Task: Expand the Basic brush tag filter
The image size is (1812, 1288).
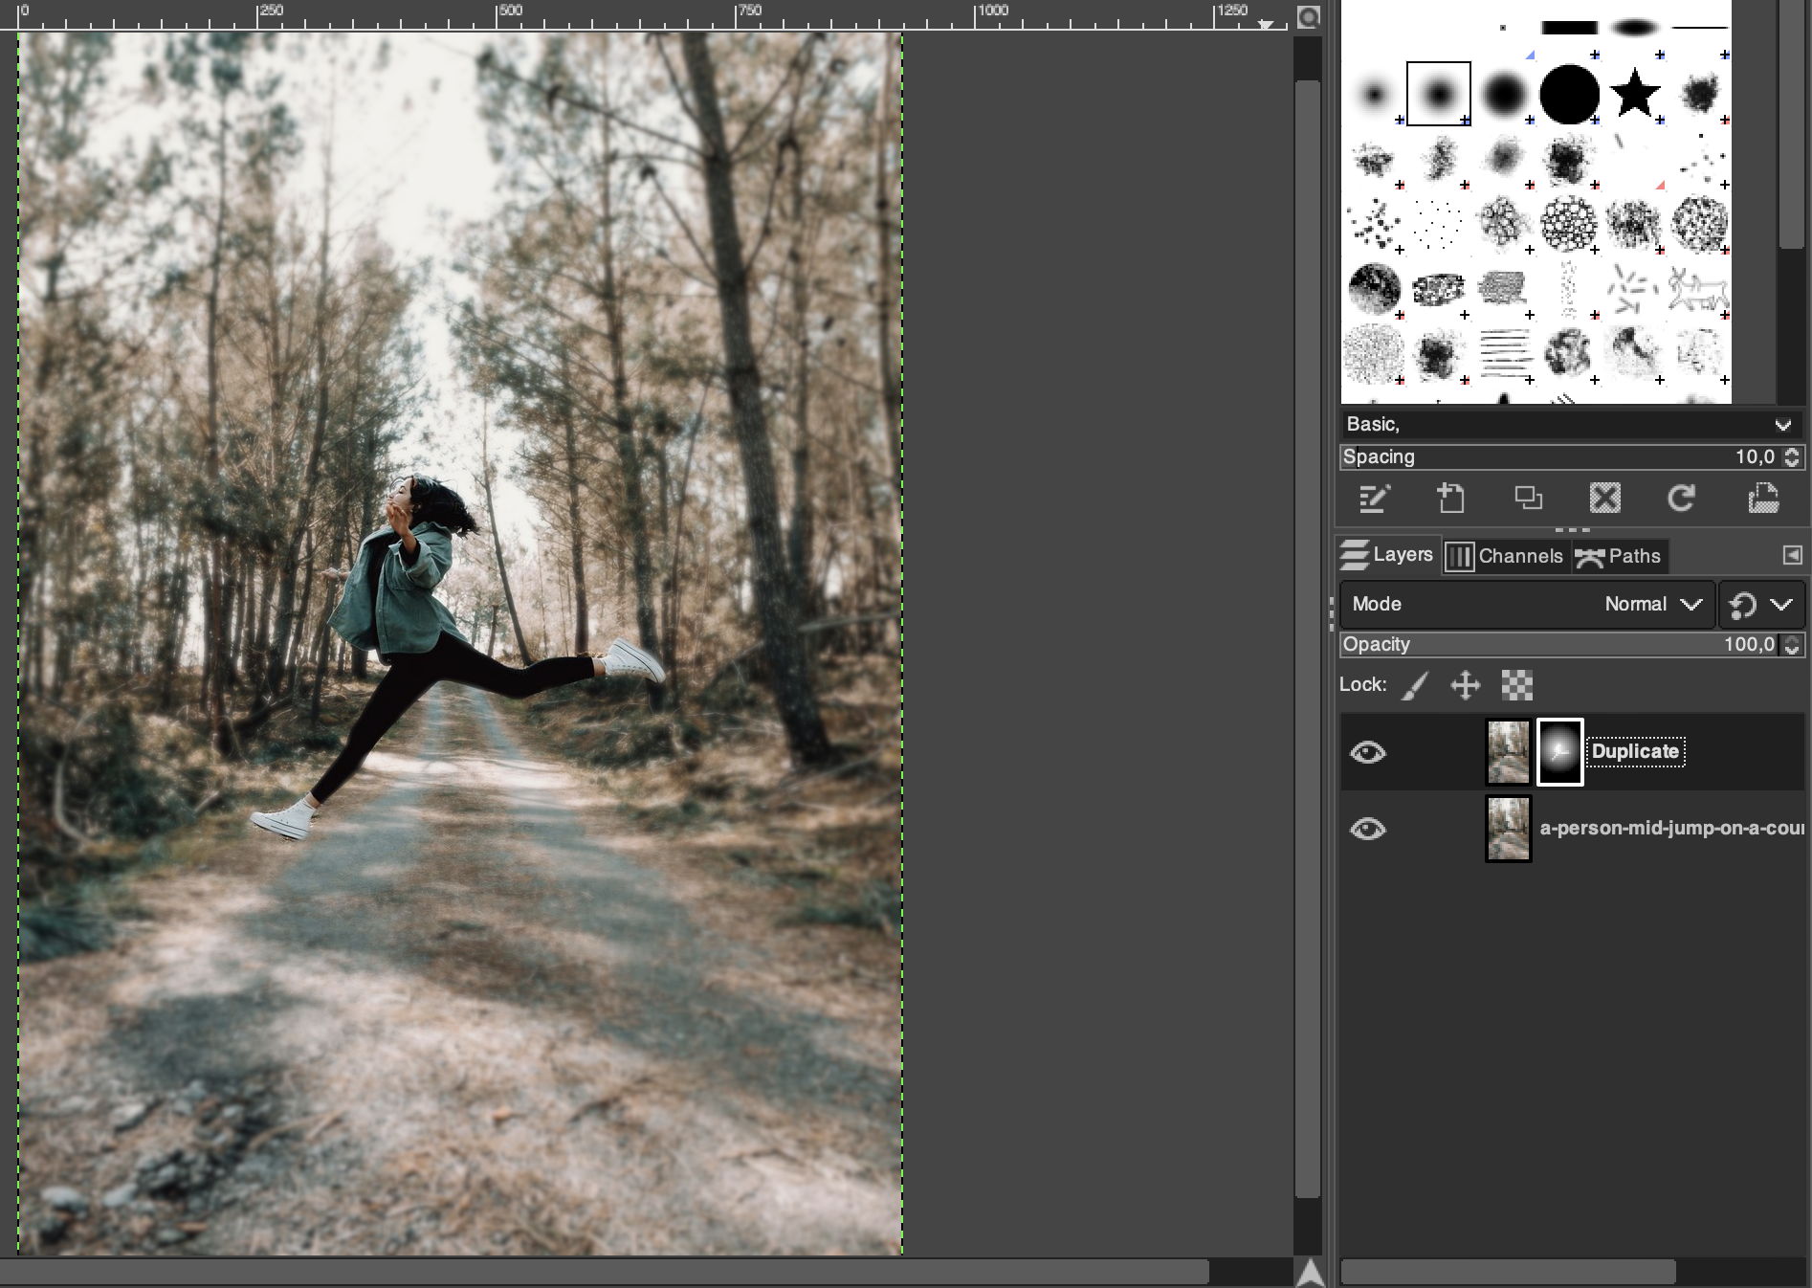Action: 1782,425
